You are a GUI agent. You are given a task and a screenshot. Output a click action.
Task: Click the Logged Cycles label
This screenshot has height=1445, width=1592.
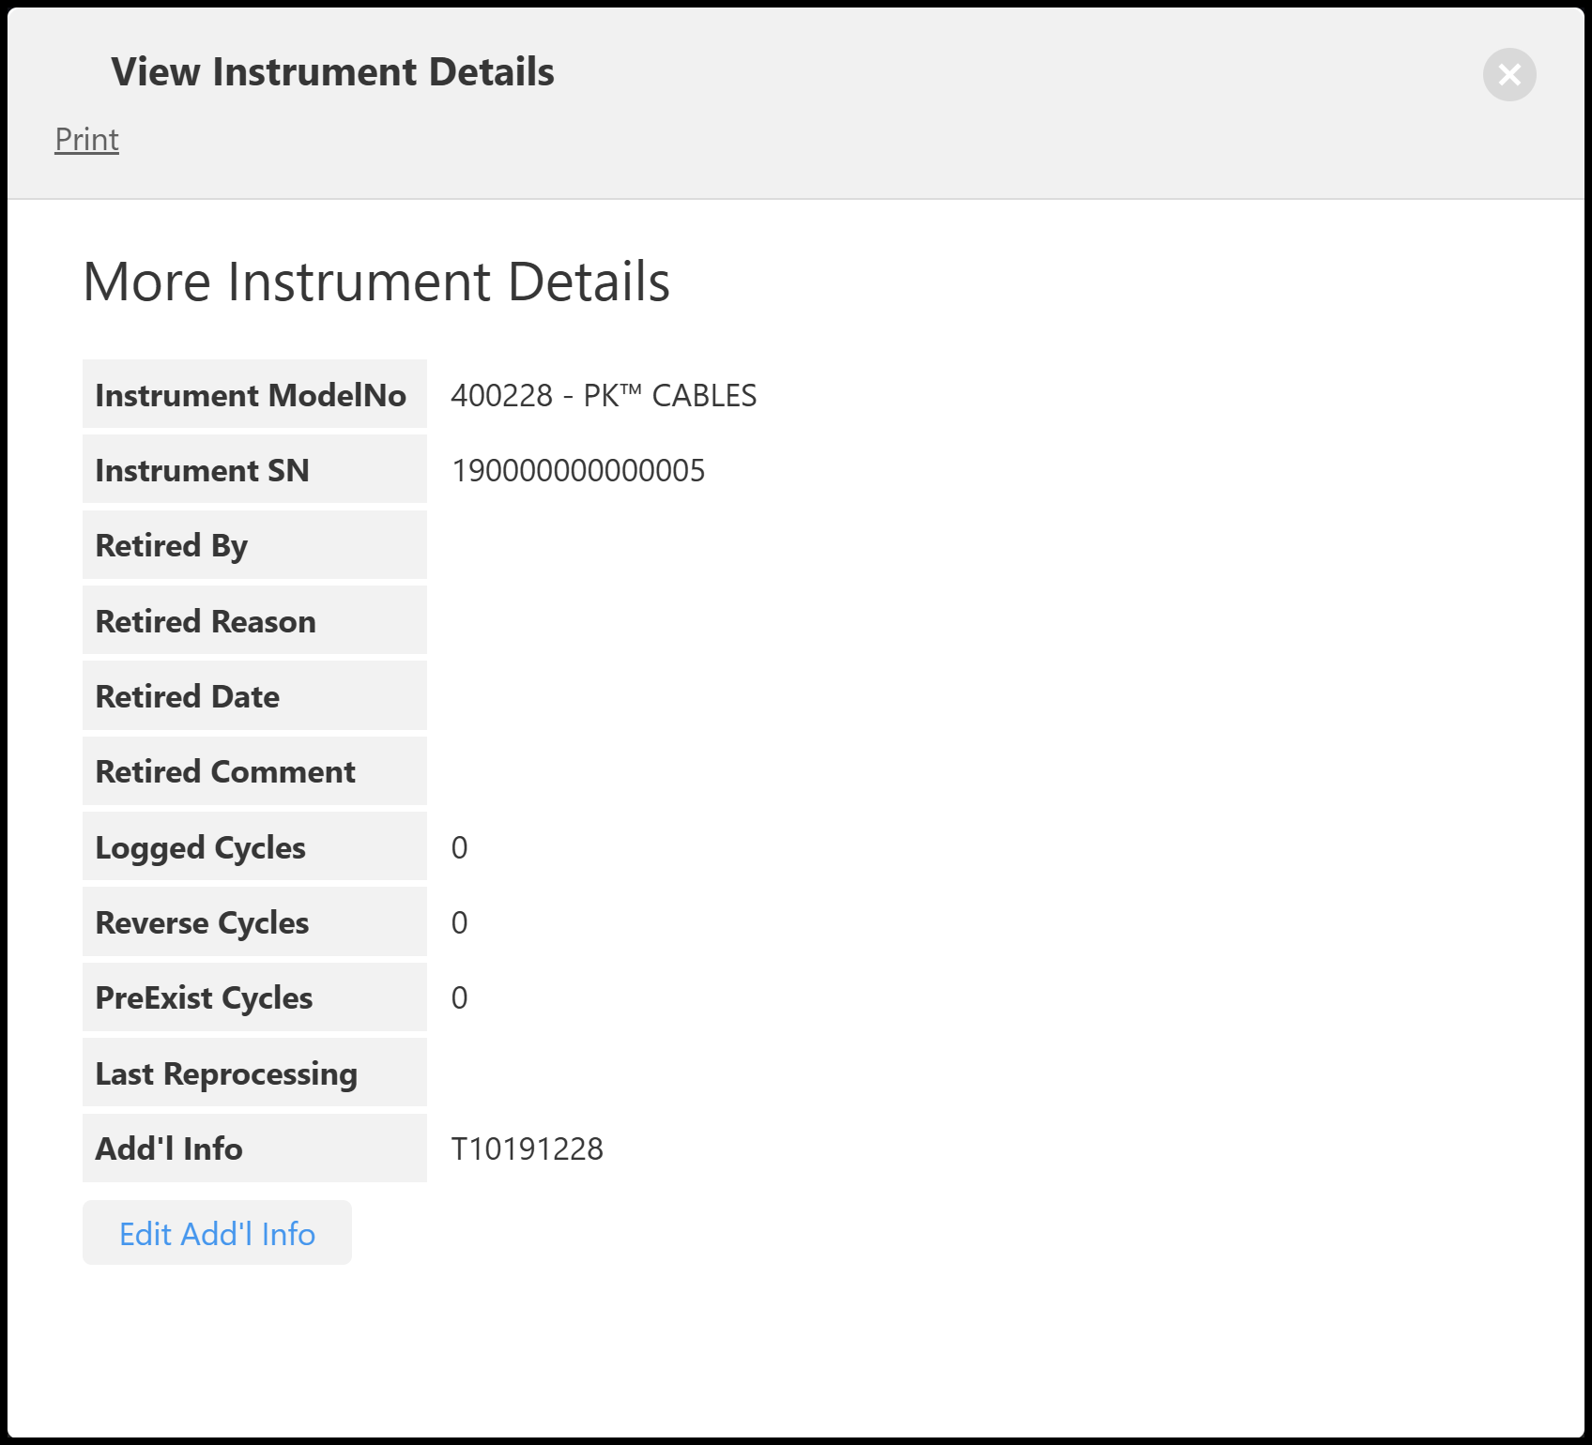200,847
